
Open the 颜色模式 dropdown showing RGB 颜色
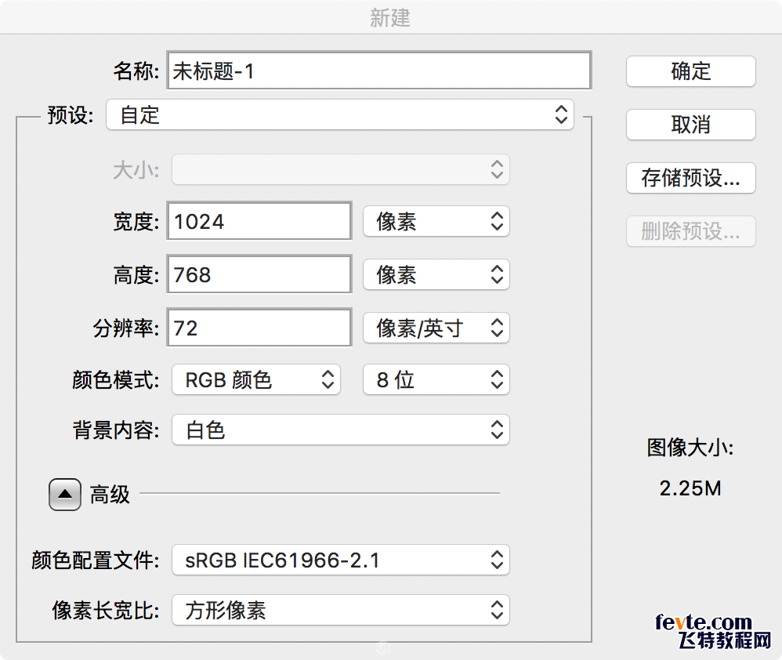[x=256, y=379]
